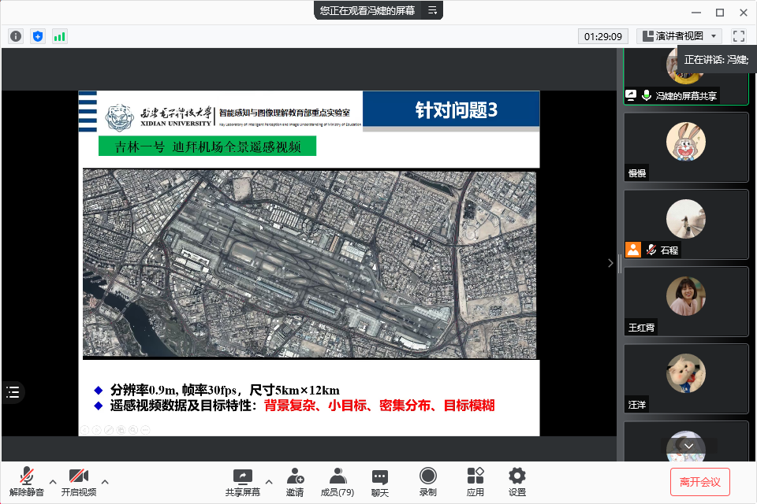
Task: Open meeting Settings gear
Action: pyautogui.click(x=517, y=482)
